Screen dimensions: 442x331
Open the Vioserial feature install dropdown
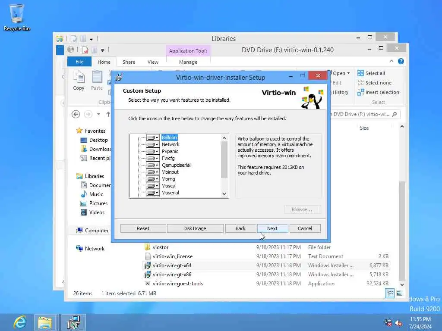coord(153,193)
